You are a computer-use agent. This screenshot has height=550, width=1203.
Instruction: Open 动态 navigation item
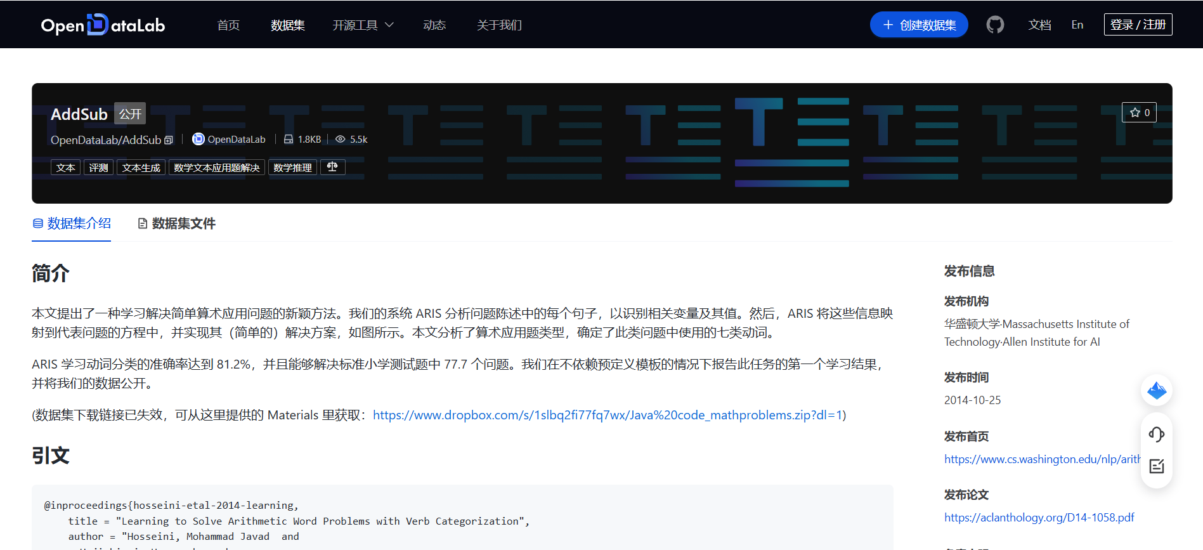(x=434, y=25)
